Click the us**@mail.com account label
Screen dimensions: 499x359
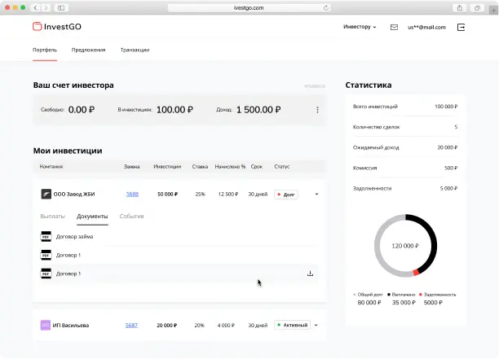coord(426,28)
